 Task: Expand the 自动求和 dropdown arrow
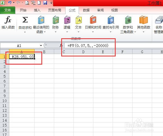(x=25, y=32)
